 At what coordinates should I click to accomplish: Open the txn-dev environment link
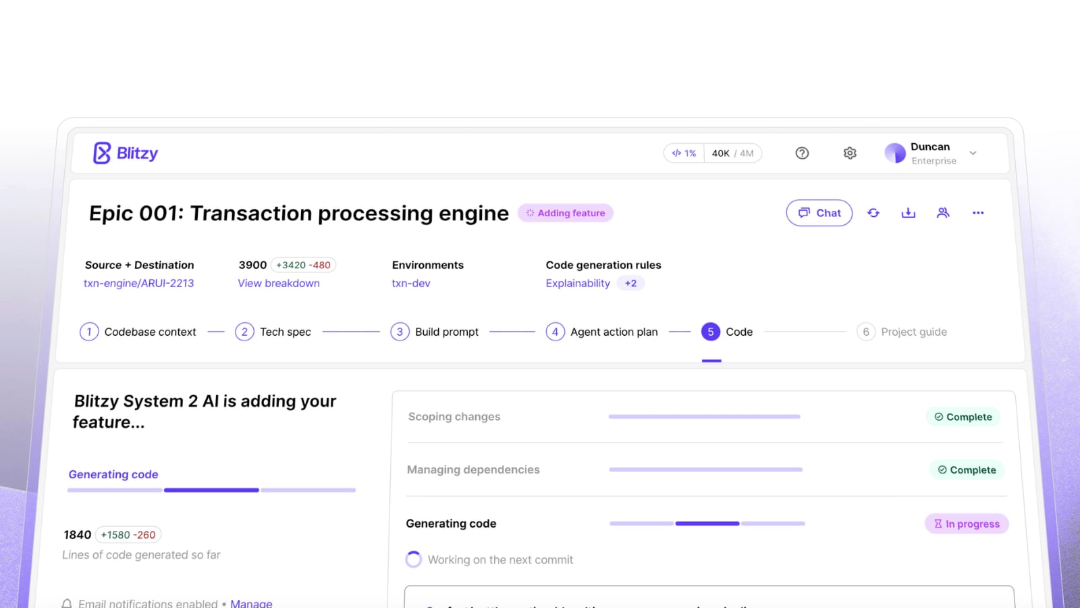[x=411, y=283]
